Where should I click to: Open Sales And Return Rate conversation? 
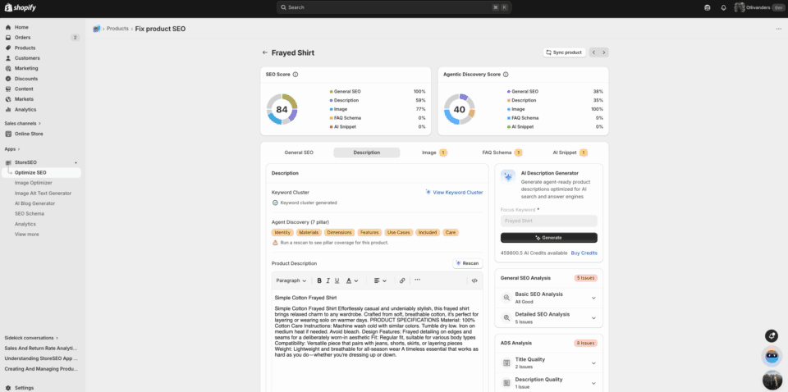point(41,348)
